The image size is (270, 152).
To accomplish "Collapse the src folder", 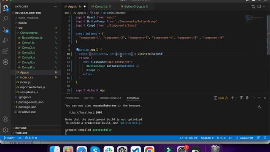I will click(x=21, y=28).
